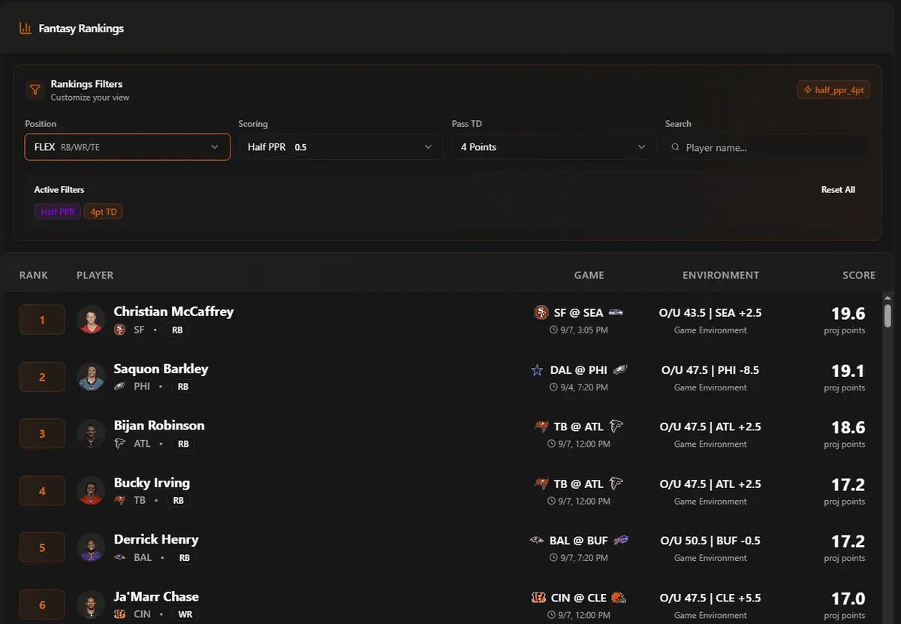Click the Browns helmet logo in CIN @ CLE game
901x624 pixels.
[x=619, y=598]
